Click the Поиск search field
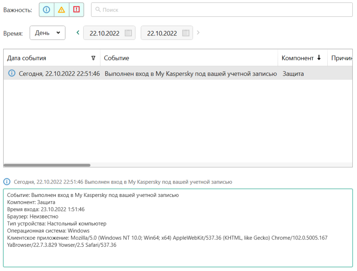 point(222,10)
